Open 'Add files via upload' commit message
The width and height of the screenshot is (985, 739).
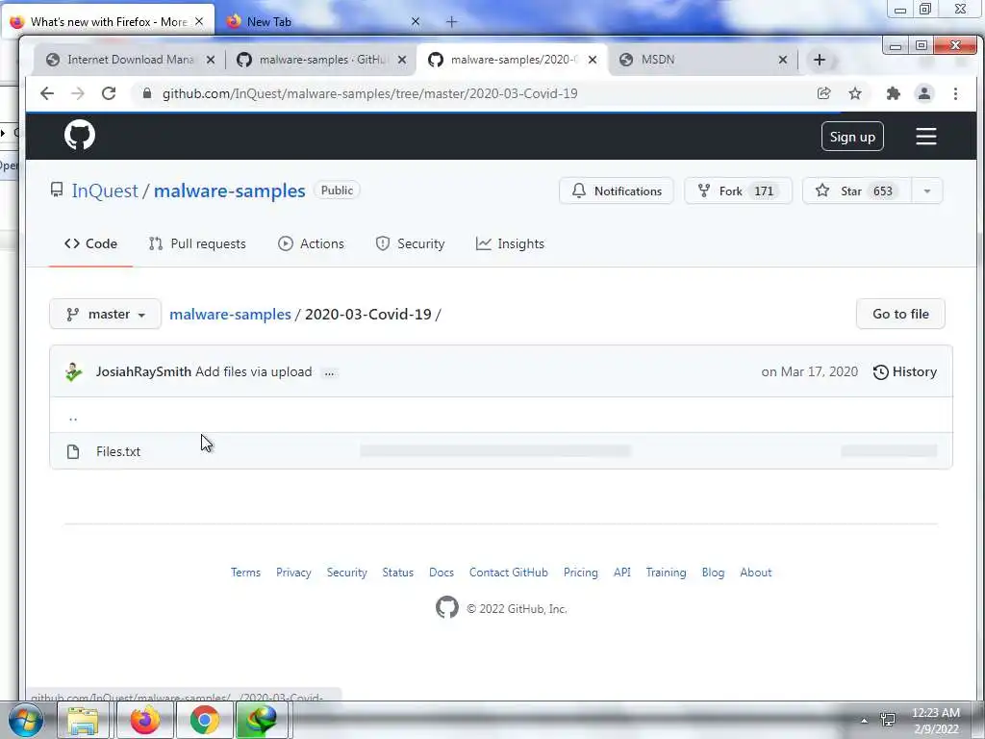click(253, 372)
